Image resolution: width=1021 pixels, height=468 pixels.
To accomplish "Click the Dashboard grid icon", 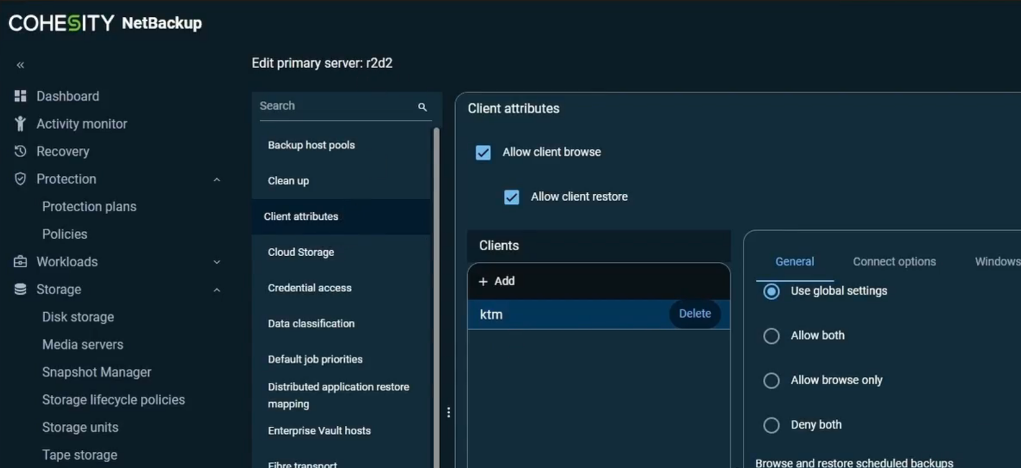I will (x=20, y=96).
